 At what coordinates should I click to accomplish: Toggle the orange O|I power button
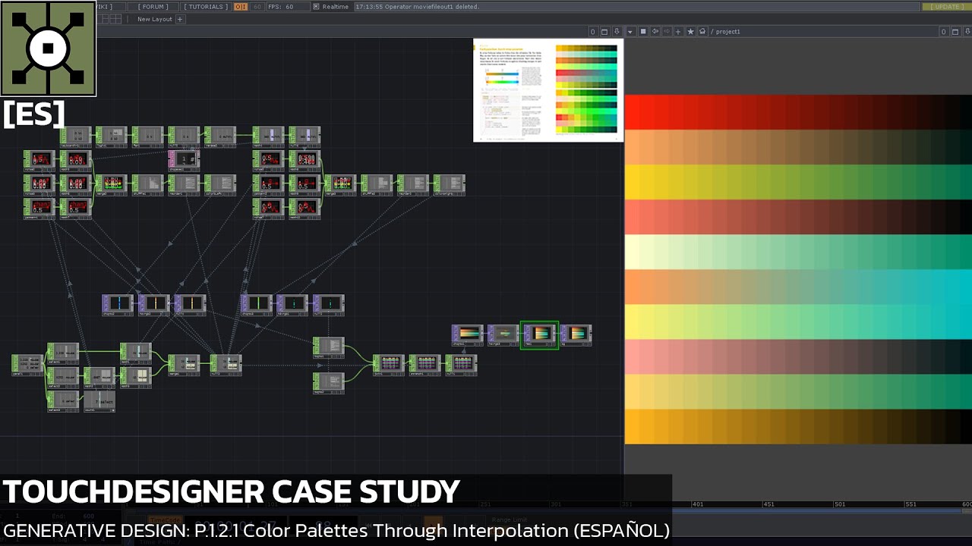[x=240, y=7]
